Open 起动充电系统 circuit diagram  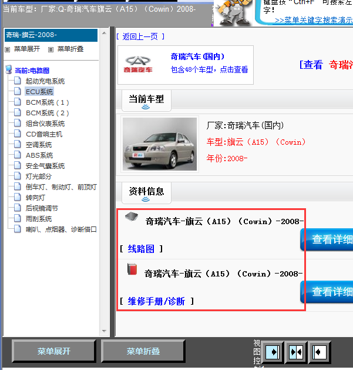(x=45, y=81)
